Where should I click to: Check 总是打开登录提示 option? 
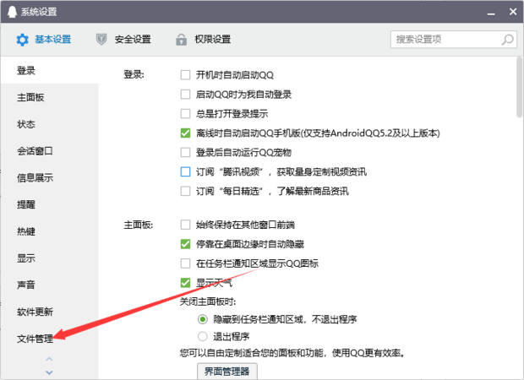point(185,113)
